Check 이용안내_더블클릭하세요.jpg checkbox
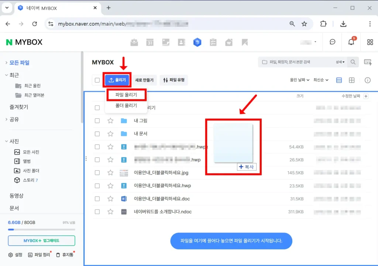 pyautogui.click(x=97, y=173)
